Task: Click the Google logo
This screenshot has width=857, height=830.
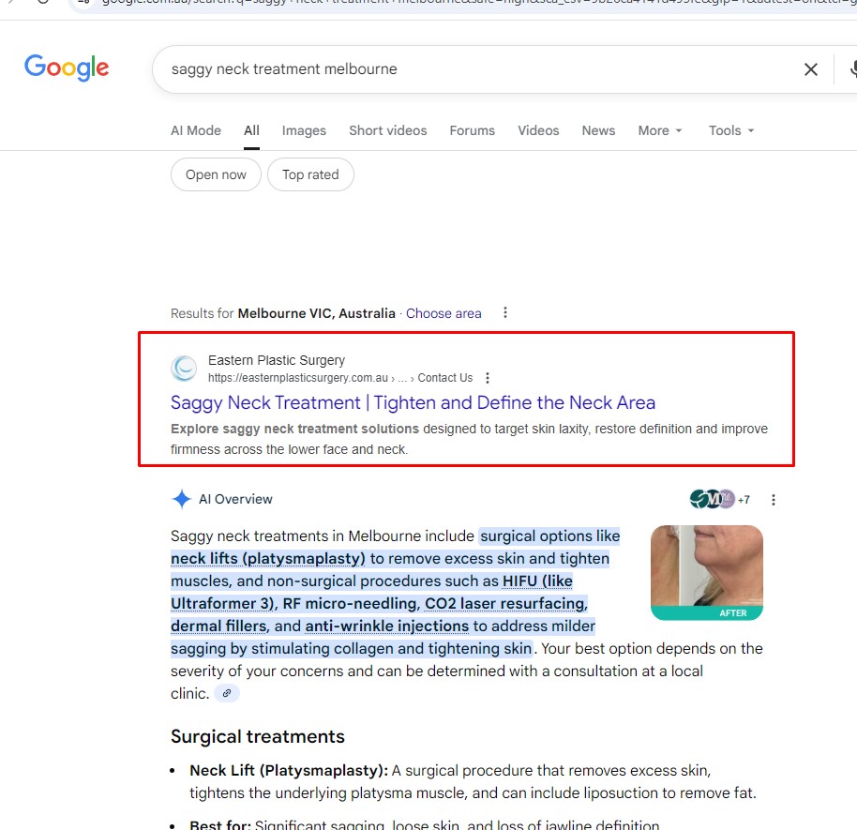Action: [67, 68]
